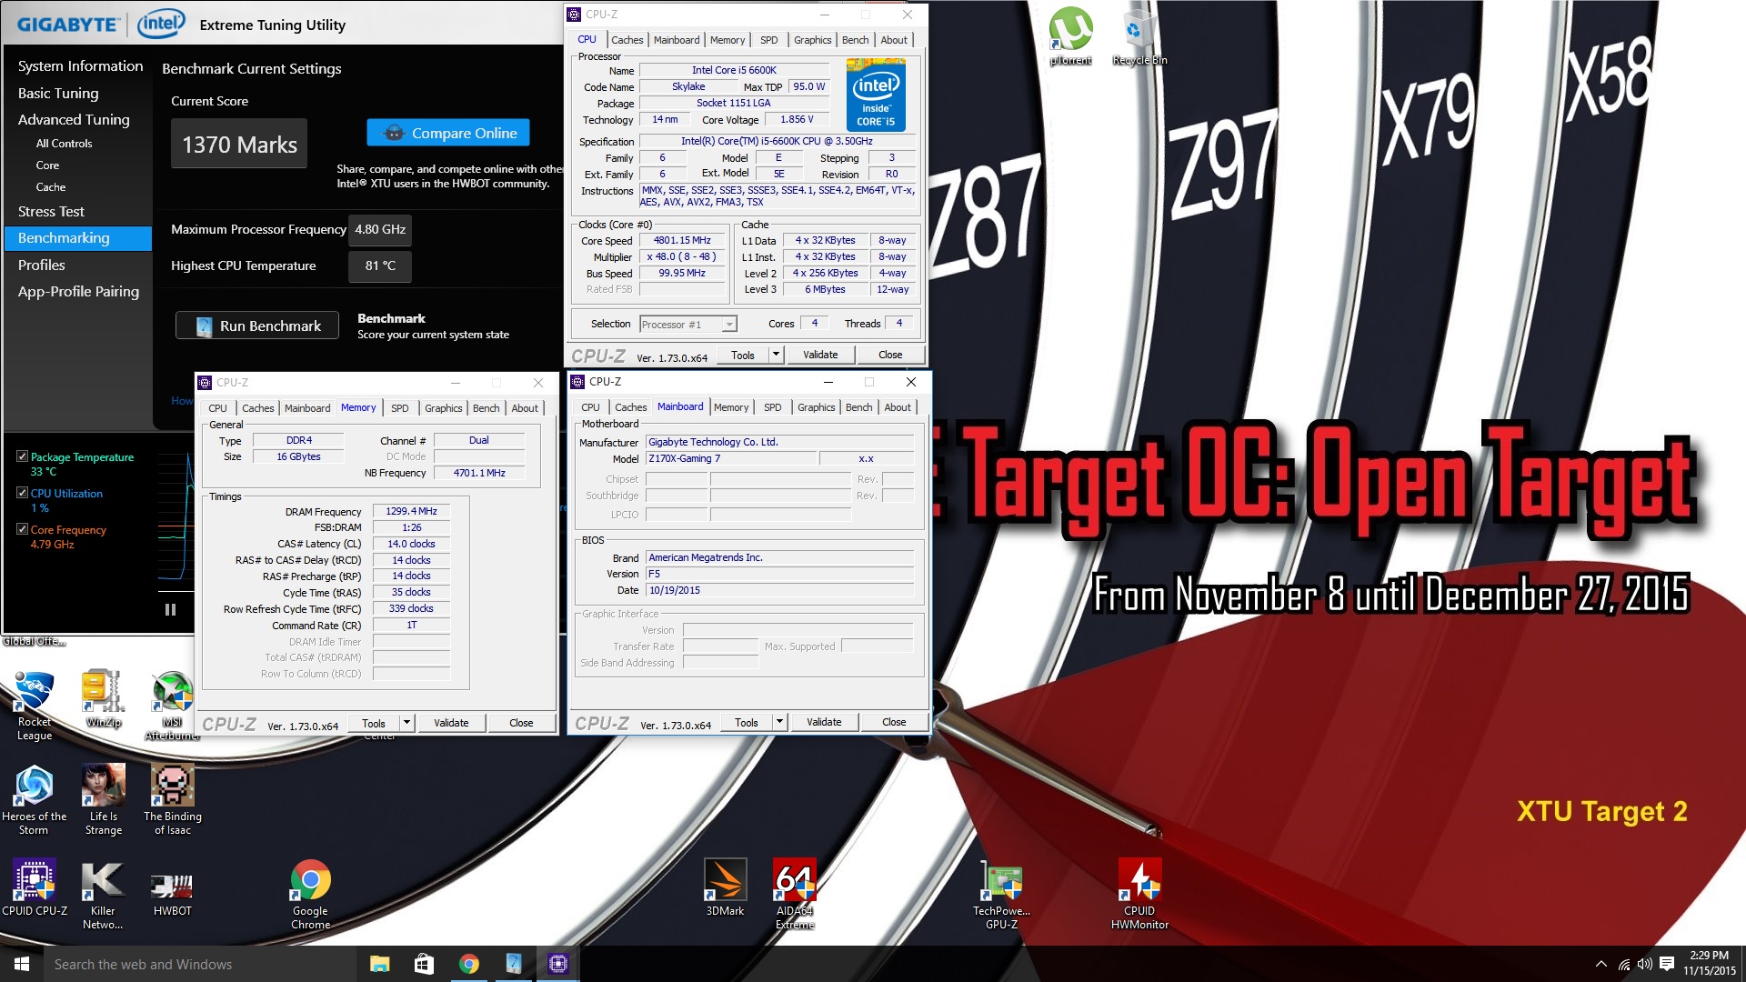The image size is (1746, 982).
Task: Open WinZip desktop shortcut
Action: click(103, 699)
